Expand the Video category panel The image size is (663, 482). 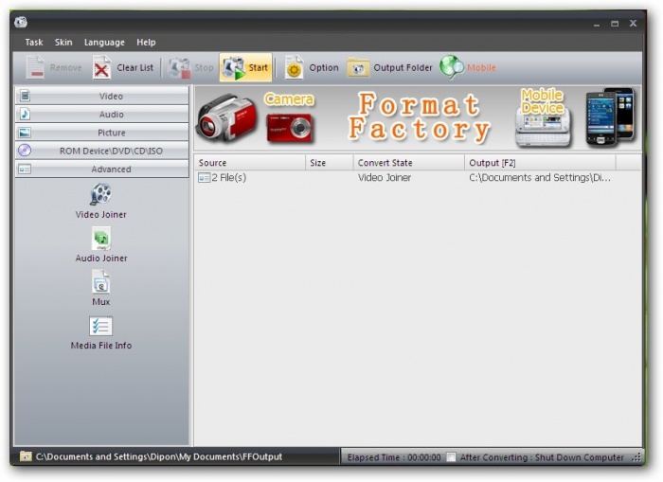point(102,96)
